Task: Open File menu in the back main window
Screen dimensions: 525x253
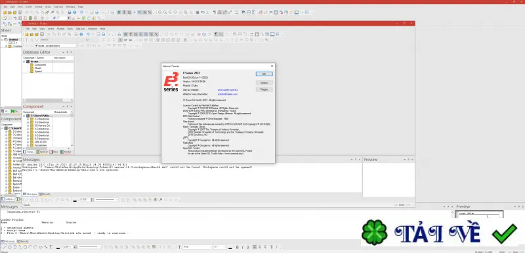Action: [5, 7]
